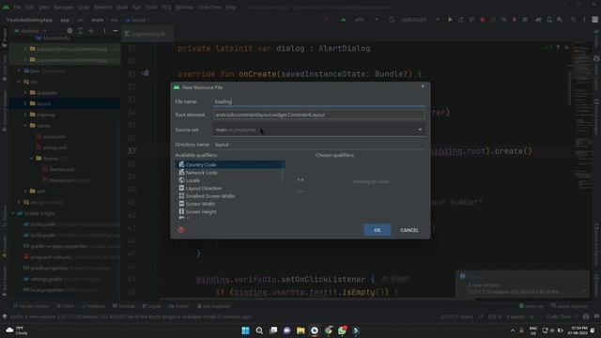Open the Problems tool window
This screenshot has width=601, height=338.
(93, 306)
